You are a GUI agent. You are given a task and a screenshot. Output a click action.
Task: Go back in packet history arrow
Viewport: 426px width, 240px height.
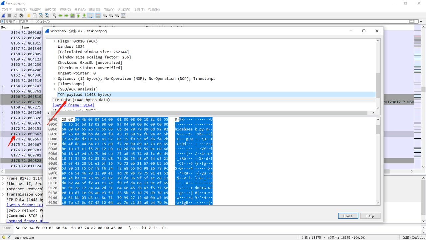60,16
